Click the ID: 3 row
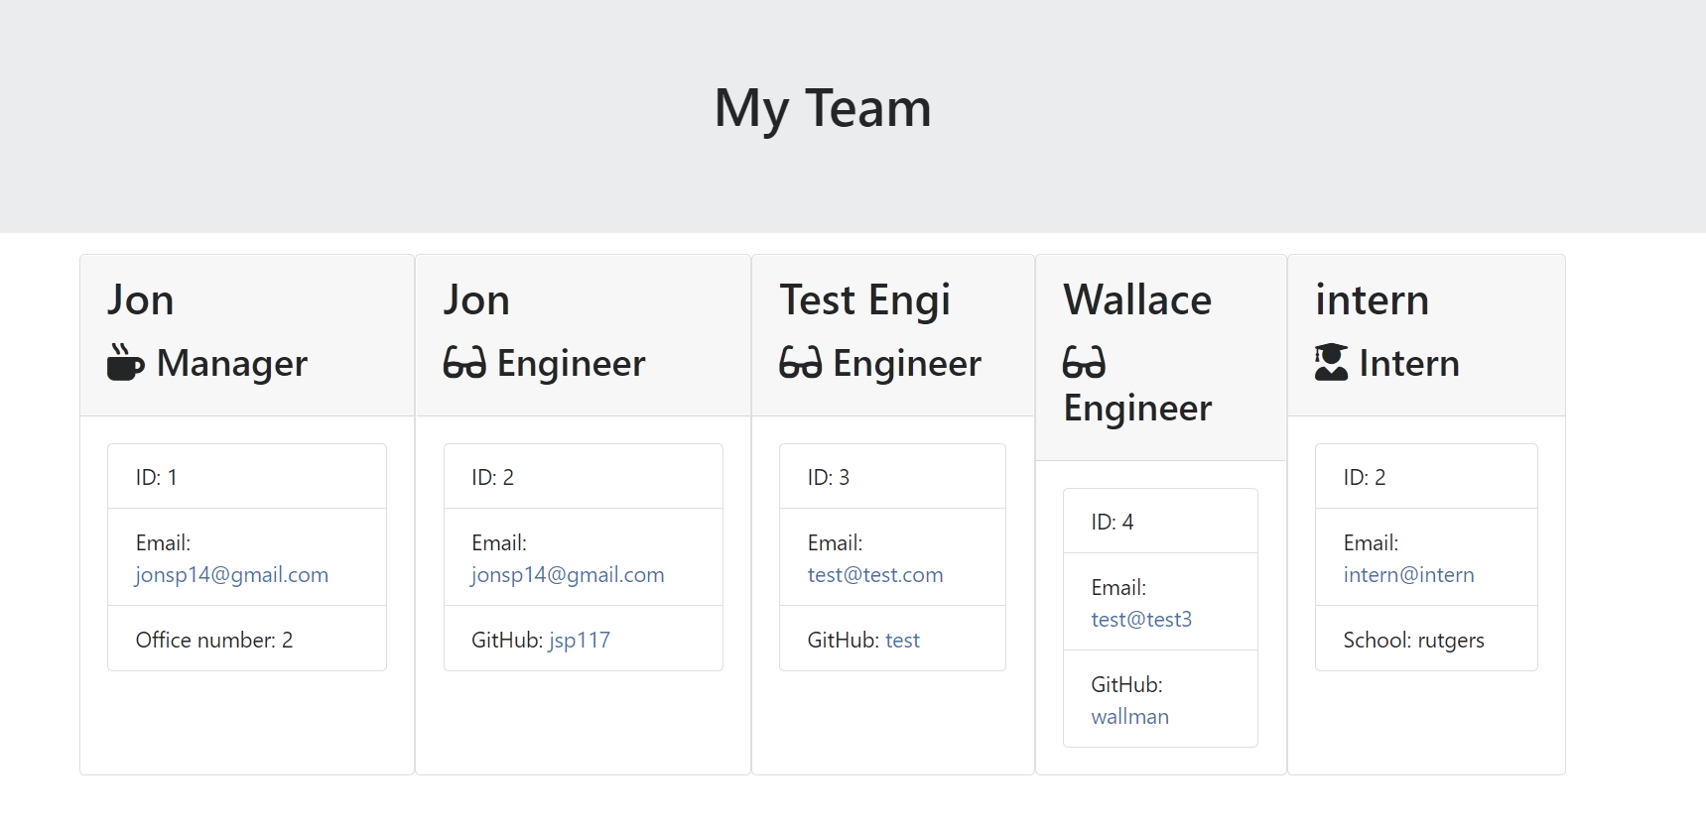The height and width of the screenshot is (826, 1706). pos(892,477)
